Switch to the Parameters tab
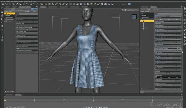This screenshot has height=108, width=186. pos(145,7)
